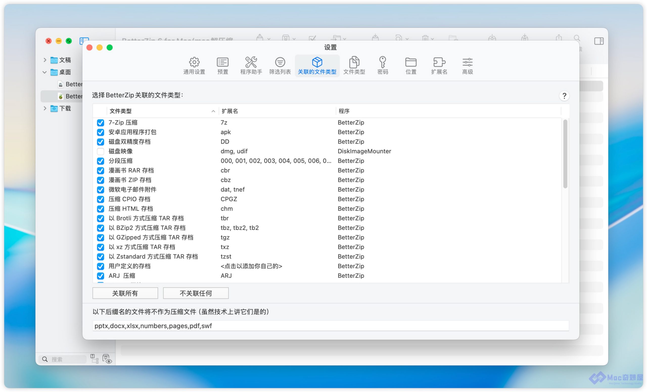Switch to the 高级 tab

pos(467,66)
